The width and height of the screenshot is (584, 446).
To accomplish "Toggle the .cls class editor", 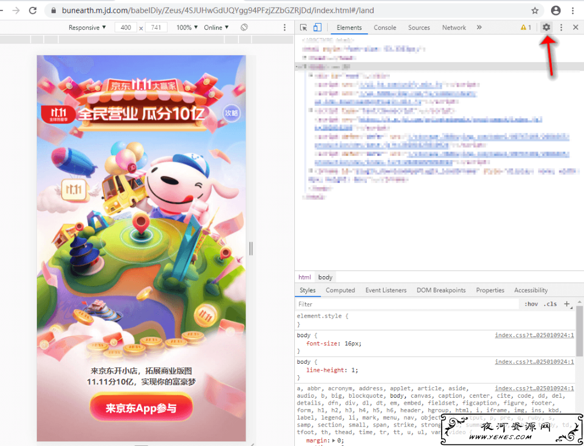I will 550,304.
